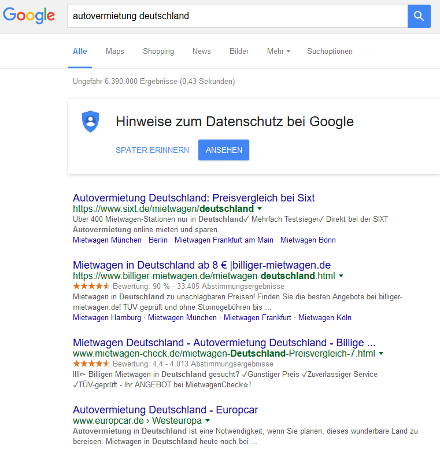Click the blue search magnifier button
Screen dimensions: 440x451
pyautogui.click(x=419, y=16)
